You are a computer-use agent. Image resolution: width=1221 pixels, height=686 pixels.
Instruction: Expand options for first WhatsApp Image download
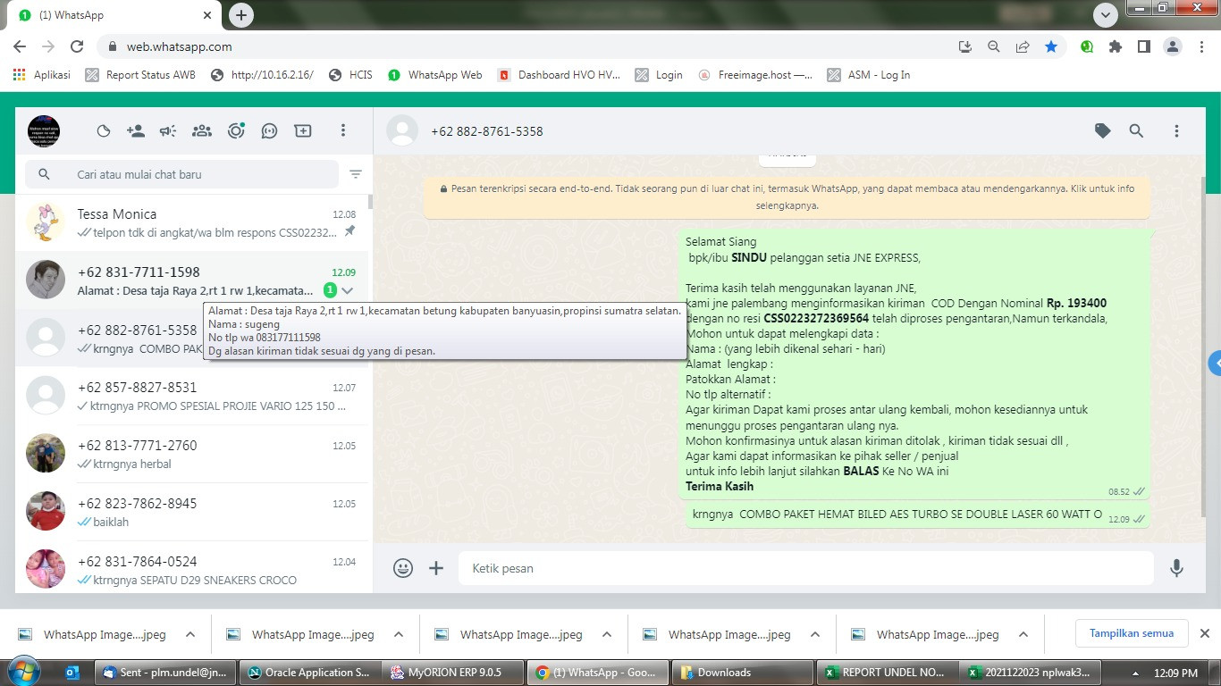click(190, 634)
